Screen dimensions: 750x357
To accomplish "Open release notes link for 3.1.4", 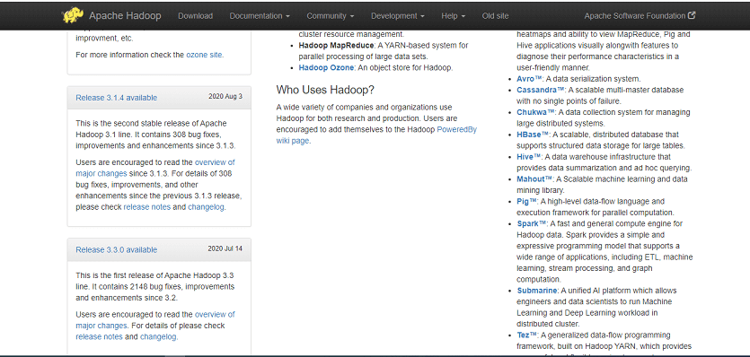I will 146,207.
